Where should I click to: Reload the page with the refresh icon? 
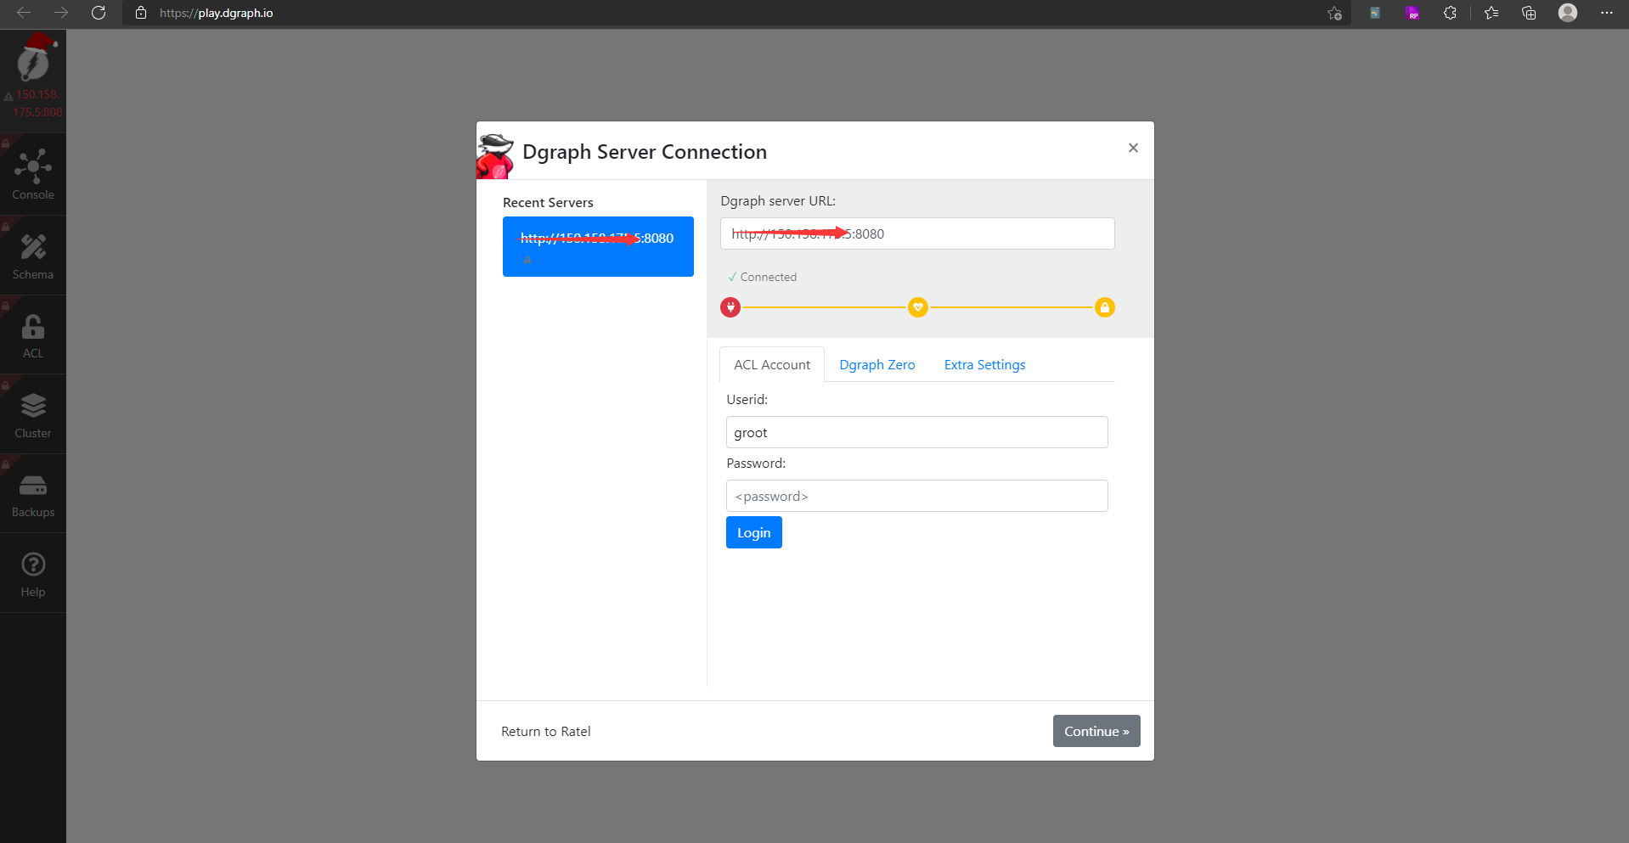99,13
